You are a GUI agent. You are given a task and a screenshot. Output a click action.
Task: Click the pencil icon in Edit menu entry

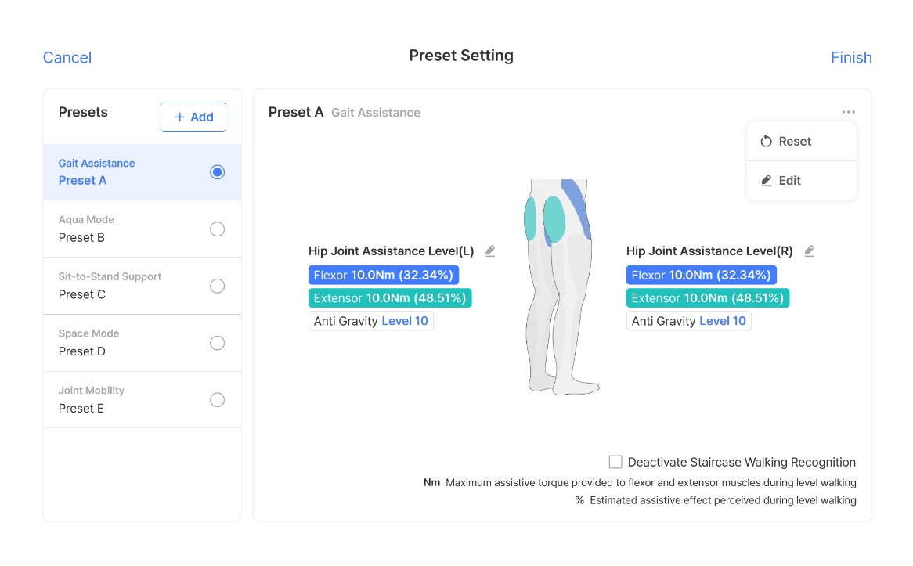767,181
